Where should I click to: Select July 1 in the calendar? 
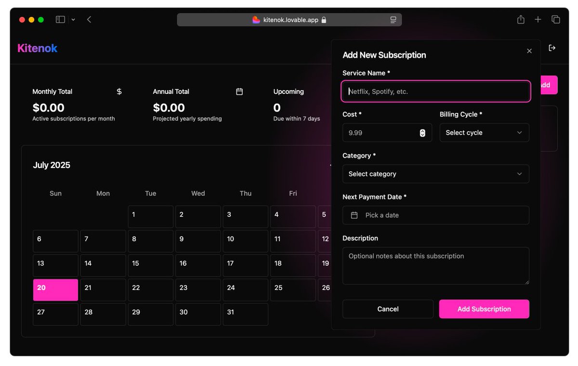(x=151, y=217)
